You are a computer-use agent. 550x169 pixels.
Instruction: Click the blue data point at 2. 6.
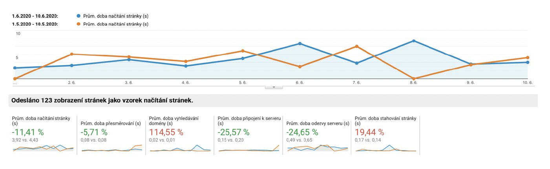71,65
